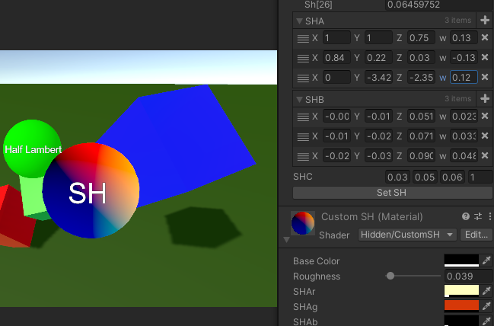494x326 pixels.
Task: Collapse the Custom SH material section
Action: [287, 239]
